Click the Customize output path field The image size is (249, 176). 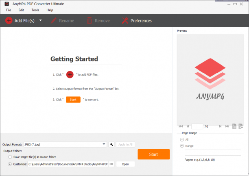pyautogui.click(x=68, y=164)
